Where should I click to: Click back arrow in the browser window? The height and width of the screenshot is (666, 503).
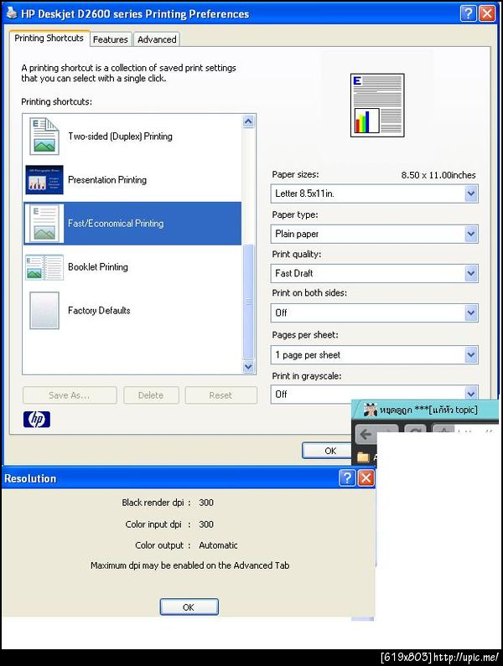(x=366, y=435)
